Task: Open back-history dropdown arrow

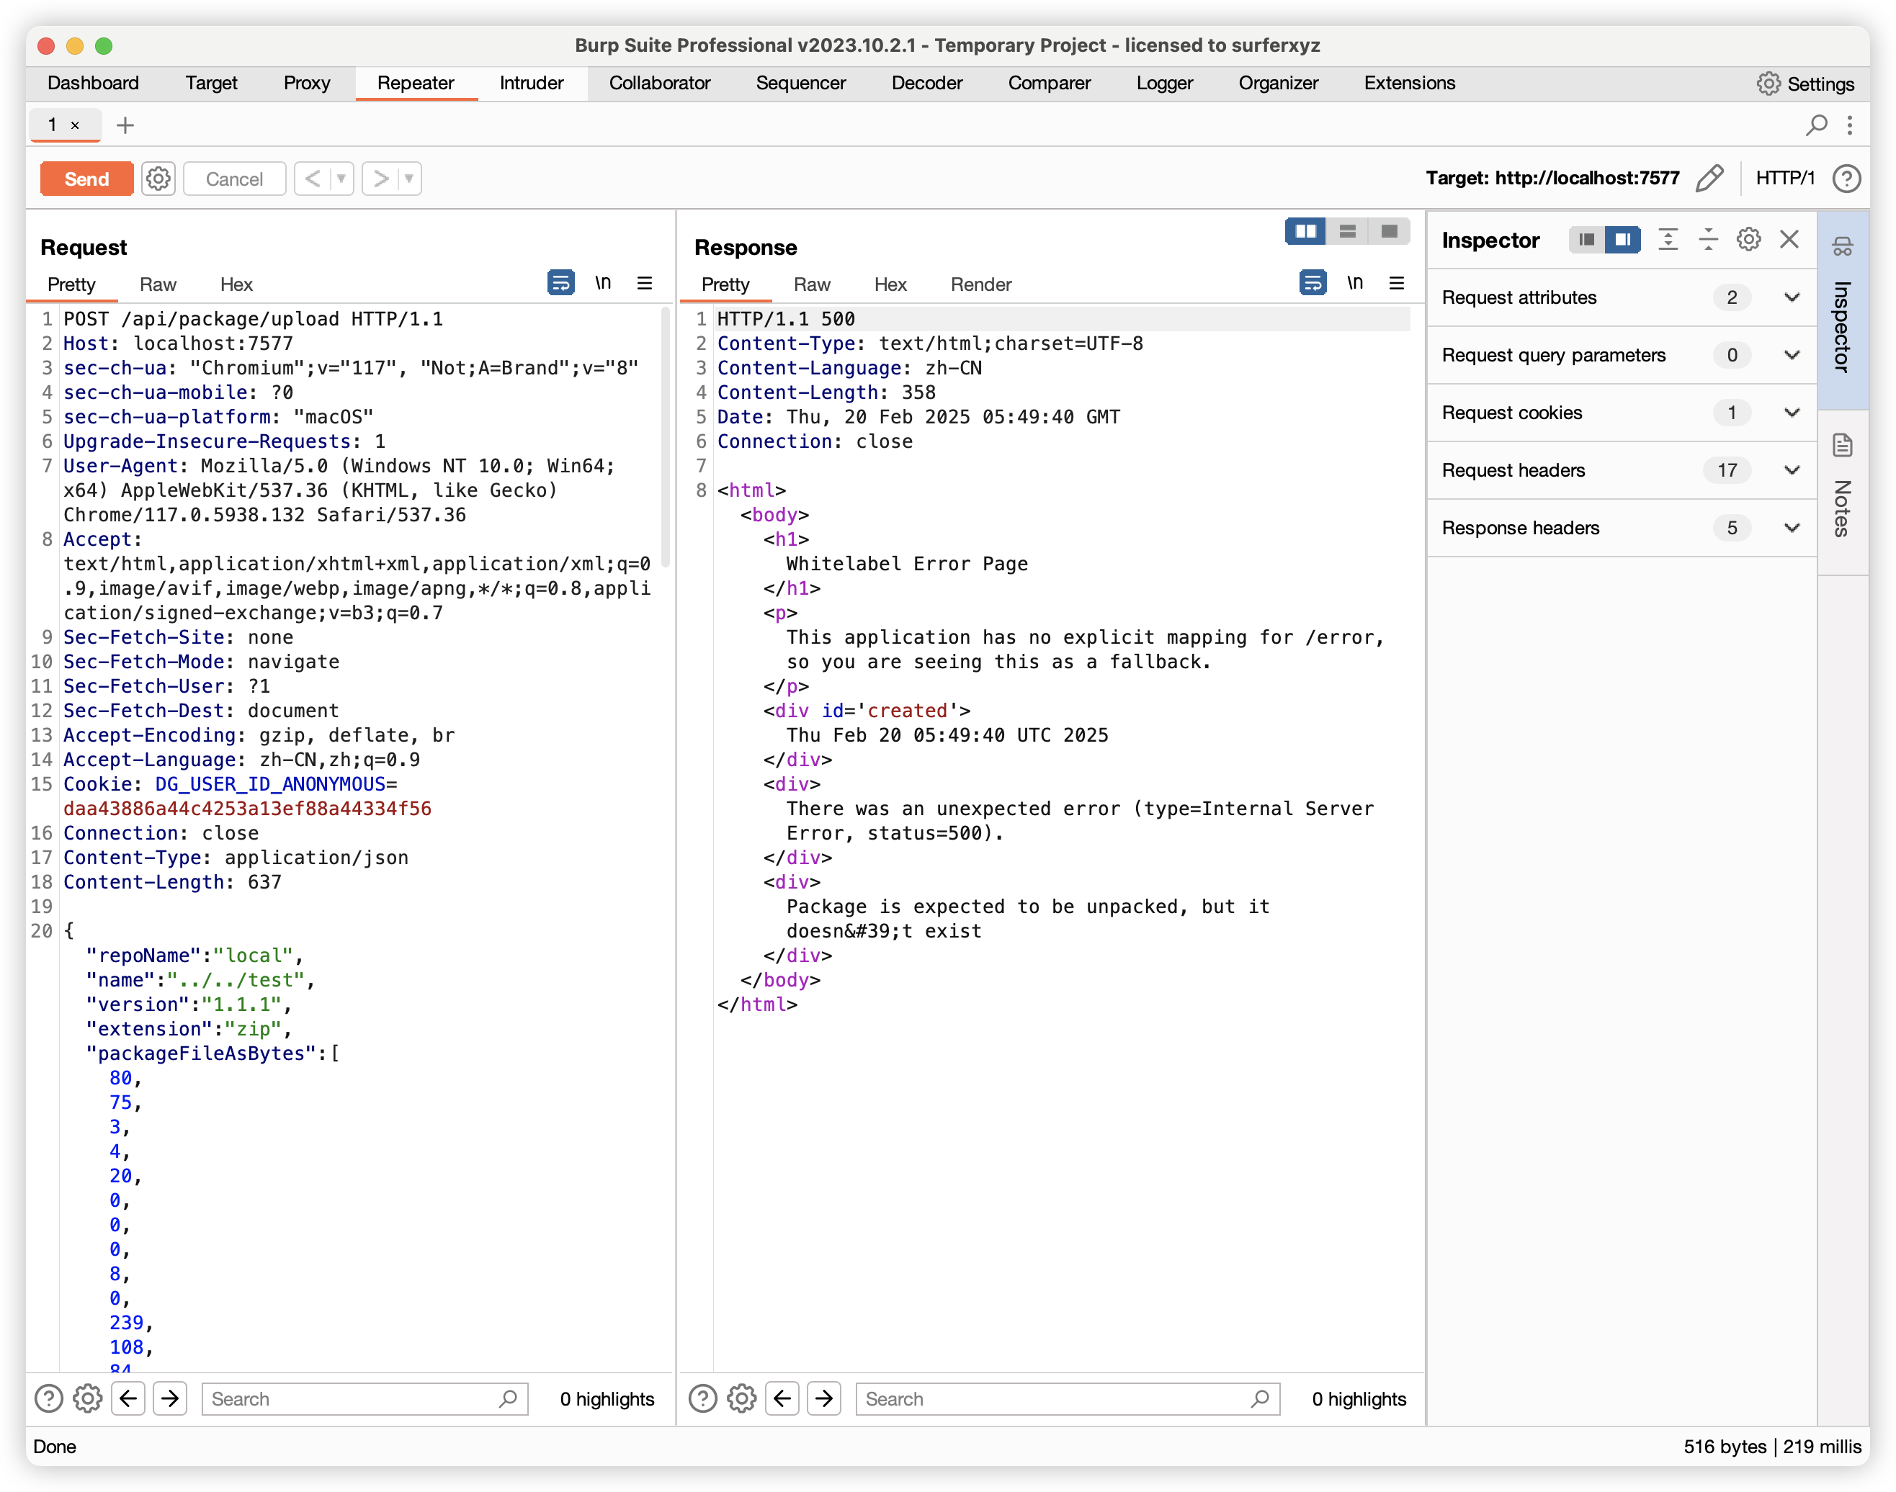Action: [341, 179]
